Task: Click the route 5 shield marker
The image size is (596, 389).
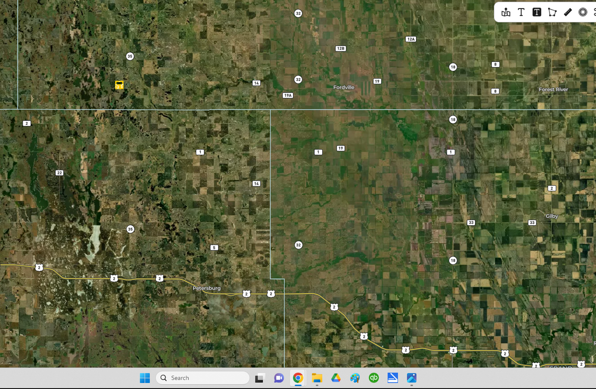Action: (214, 248)
